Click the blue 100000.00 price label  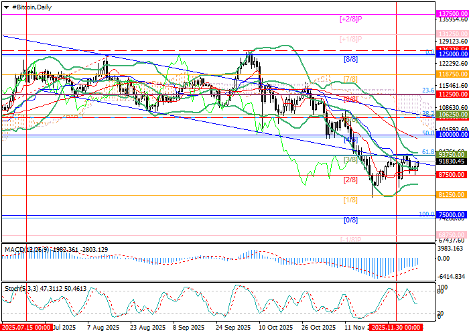pos(451,135)
